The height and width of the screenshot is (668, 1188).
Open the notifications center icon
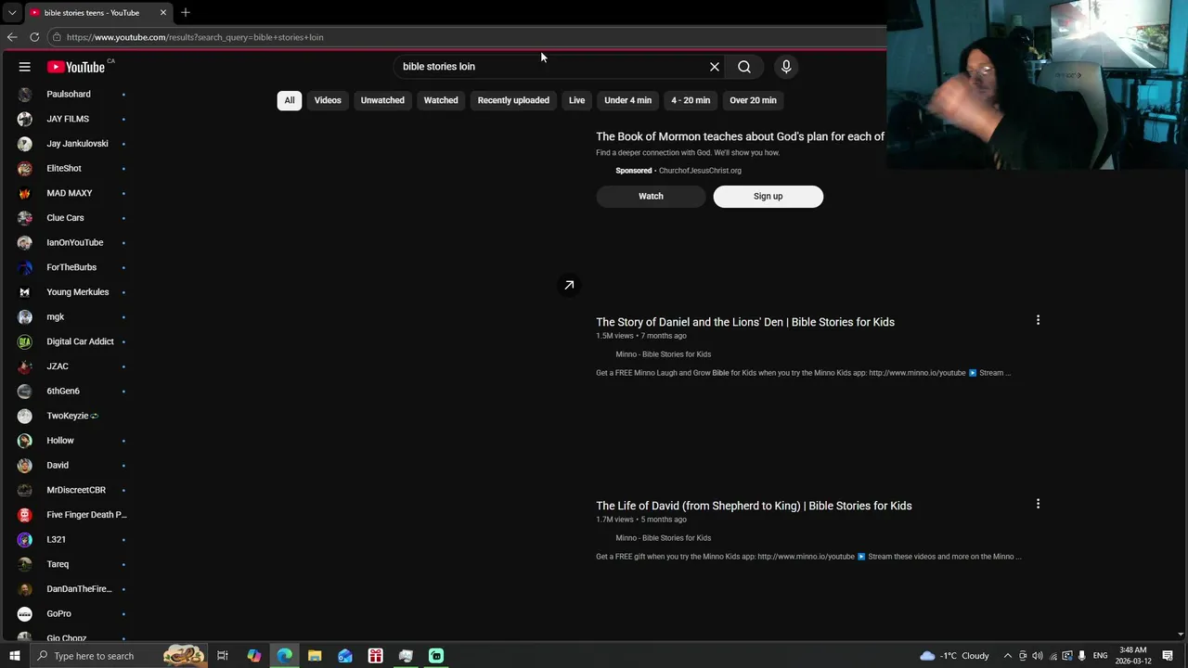1169,656
